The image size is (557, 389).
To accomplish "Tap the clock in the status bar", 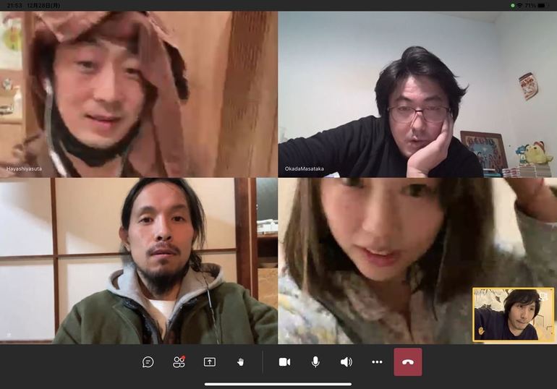I will pos(13,5).
